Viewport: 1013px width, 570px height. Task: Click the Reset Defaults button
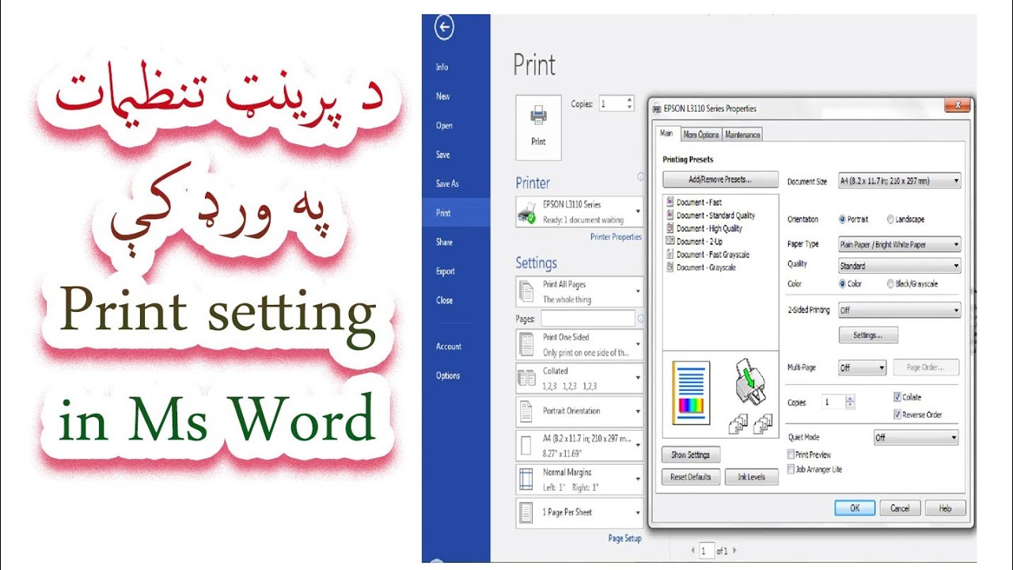691,477
